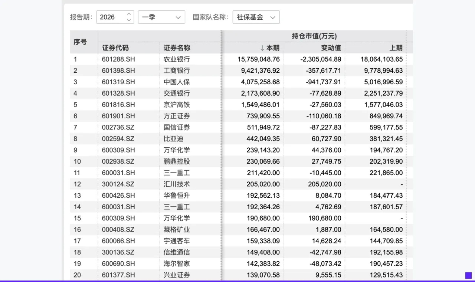475x282 pixels.
Task: Click current value 211,420.00
Action: tap(263, 173)
